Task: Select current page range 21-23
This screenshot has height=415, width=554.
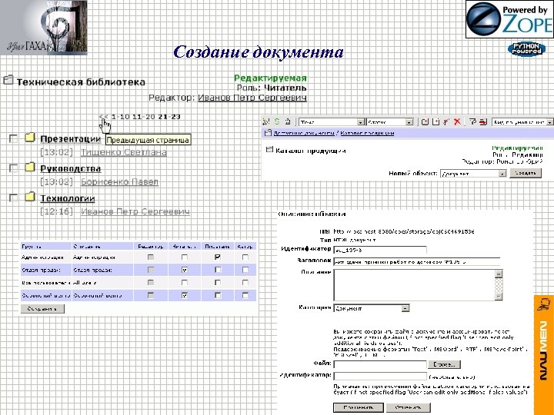Action: 169,117
